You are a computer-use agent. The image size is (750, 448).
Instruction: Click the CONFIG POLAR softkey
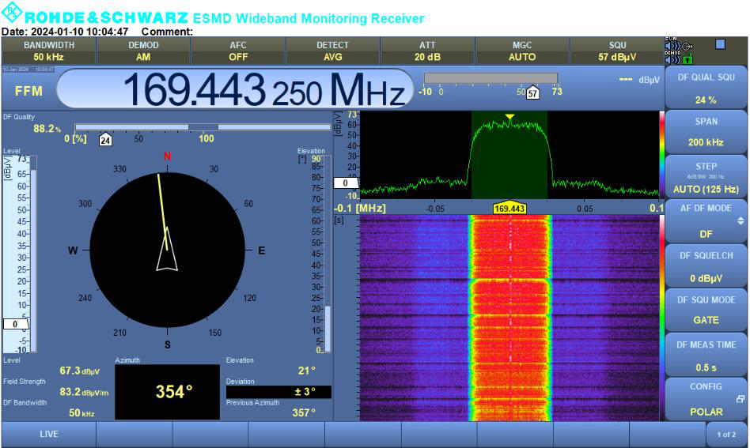[x=706, y=399]
